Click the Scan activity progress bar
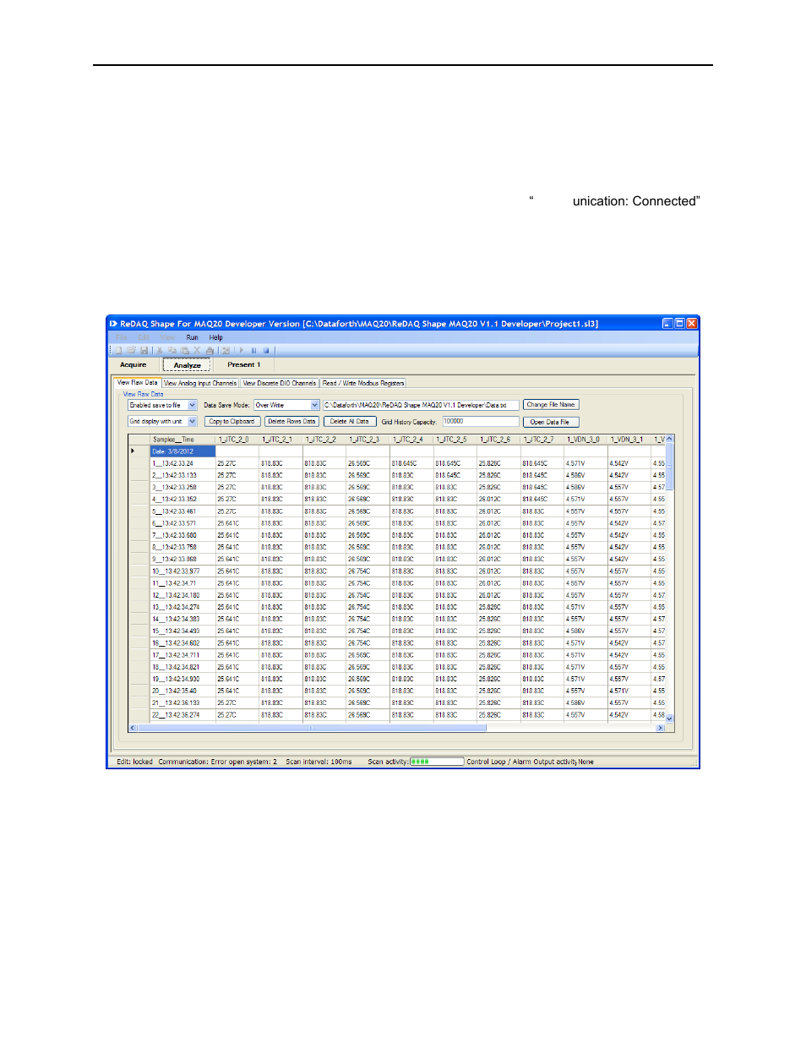806x1044 pixels. (x=437, y=762)
